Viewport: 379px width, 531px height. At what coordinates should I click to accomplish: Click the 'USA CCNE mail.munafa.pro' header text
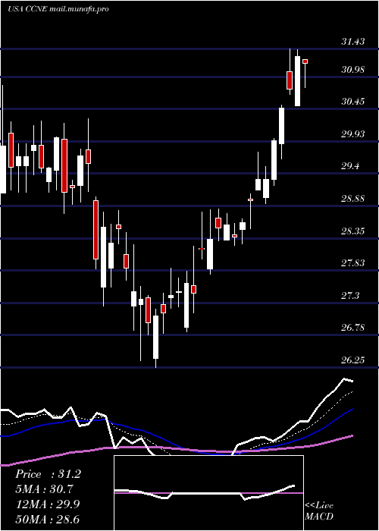click(58, 9)
